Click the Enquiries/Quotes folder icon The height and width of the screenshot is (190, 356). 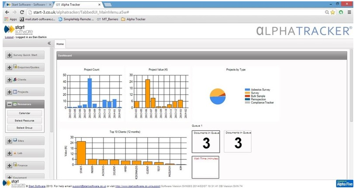click(15, 67)
